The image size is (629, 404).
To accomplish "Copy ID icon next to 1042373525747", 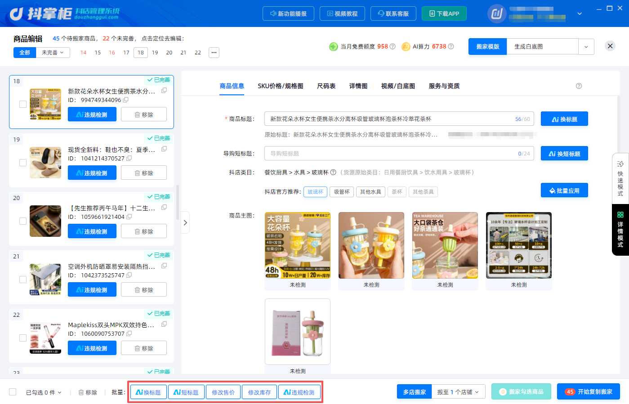I will click(129, 275).
